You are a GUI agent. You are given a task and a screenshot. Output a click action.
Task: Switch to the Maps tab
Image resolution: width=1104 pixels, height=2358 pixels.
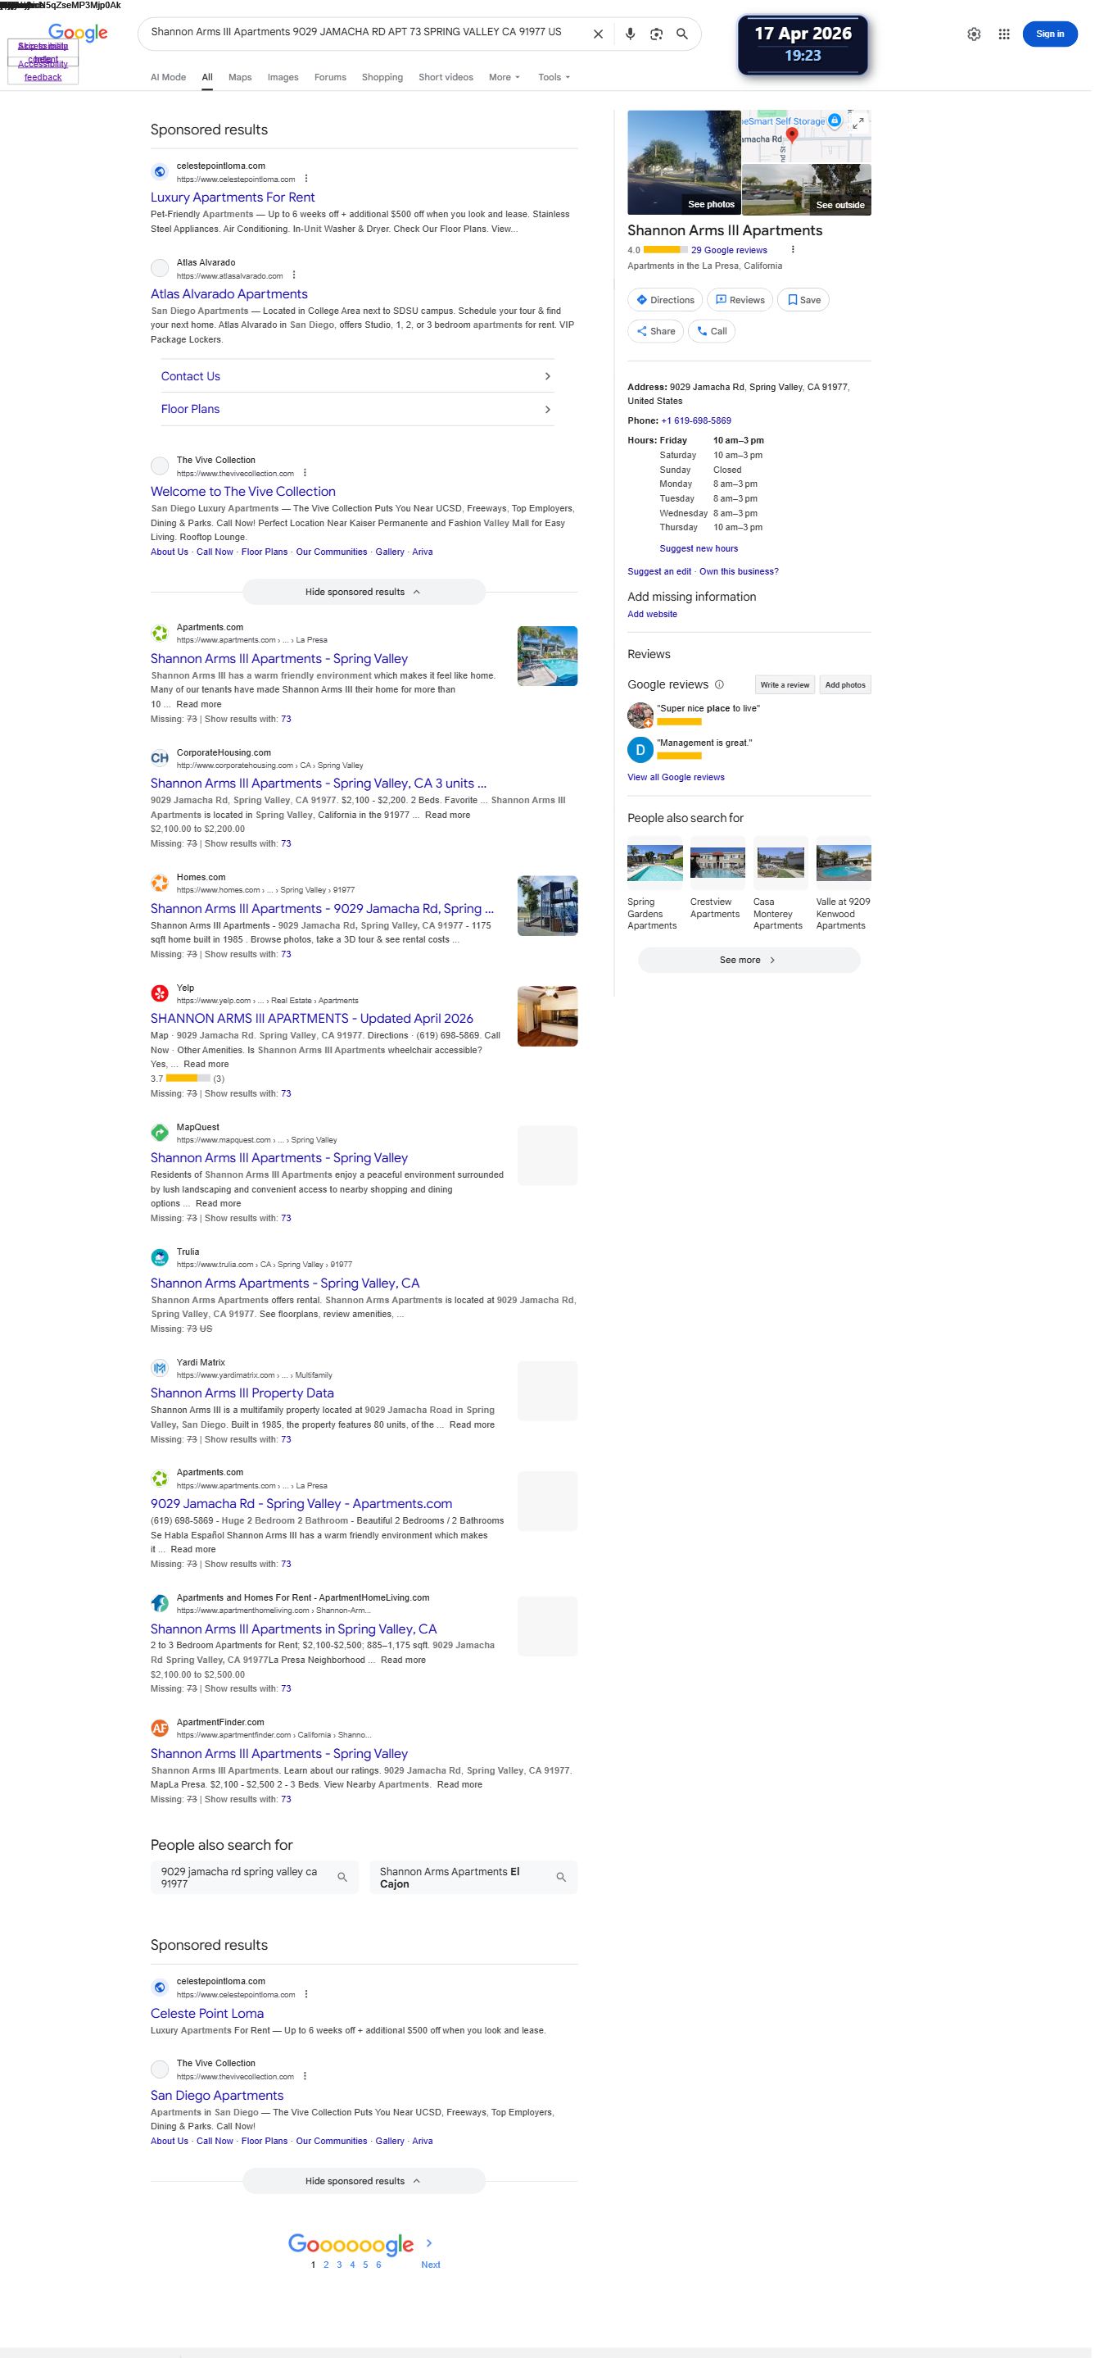[x=240, y=78]
